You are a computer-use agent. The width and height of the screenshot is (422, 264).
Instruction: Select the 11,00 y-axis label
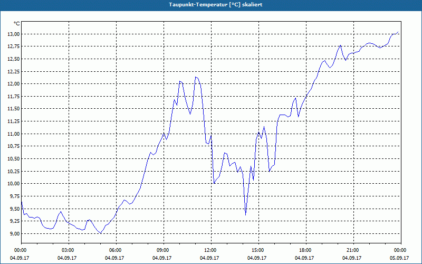point(15,134)
